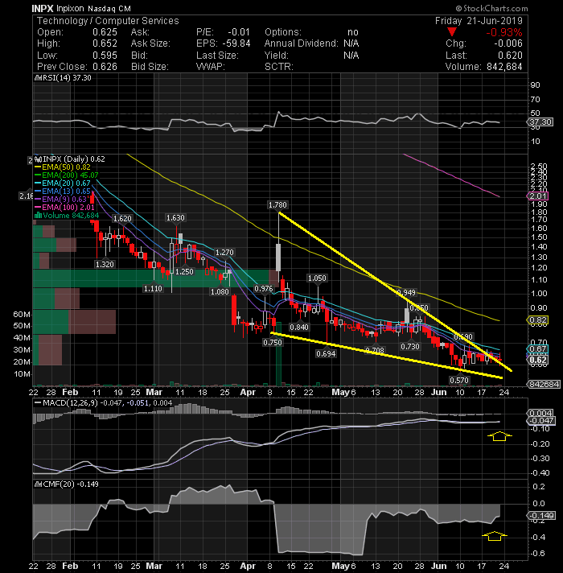Viewport: 563px width, 573px height.
Task: Click the -0.047 MACD axis value tag
Action: point(541,421)
